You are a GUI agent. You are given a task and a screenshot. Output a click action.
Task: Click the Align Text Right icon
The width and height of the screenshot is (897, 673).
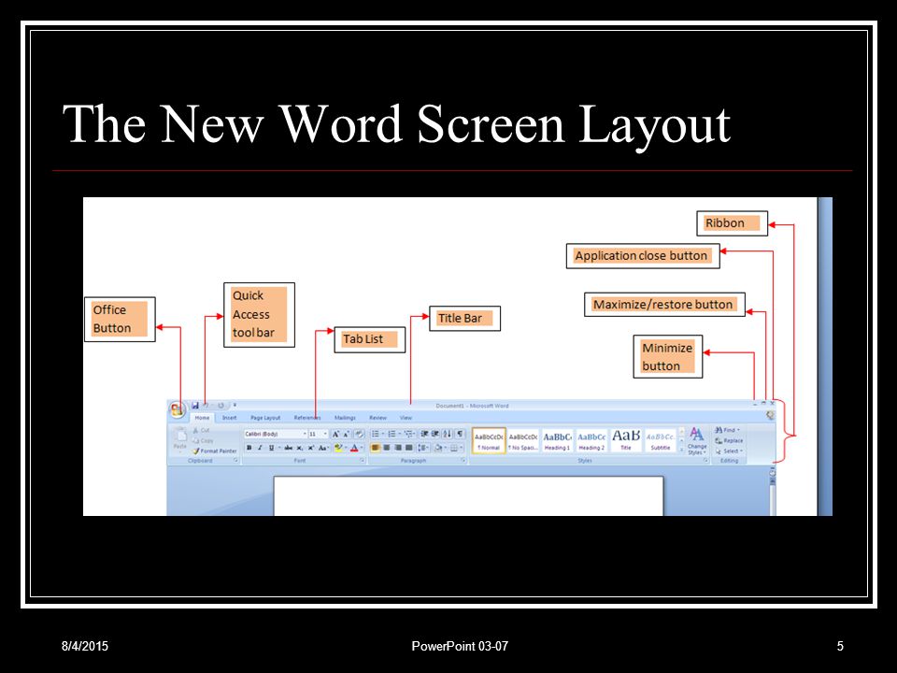click(398, 448)
